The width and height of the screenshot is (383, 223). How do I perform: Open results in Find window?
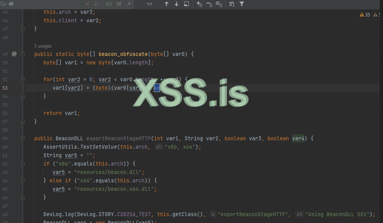187,4
